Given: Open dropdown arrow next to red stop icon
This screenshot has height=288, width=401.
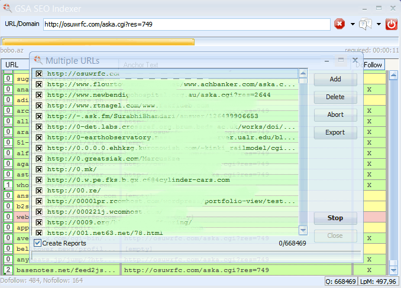Looking at the screenshot, I should click(x=353, y=24).
